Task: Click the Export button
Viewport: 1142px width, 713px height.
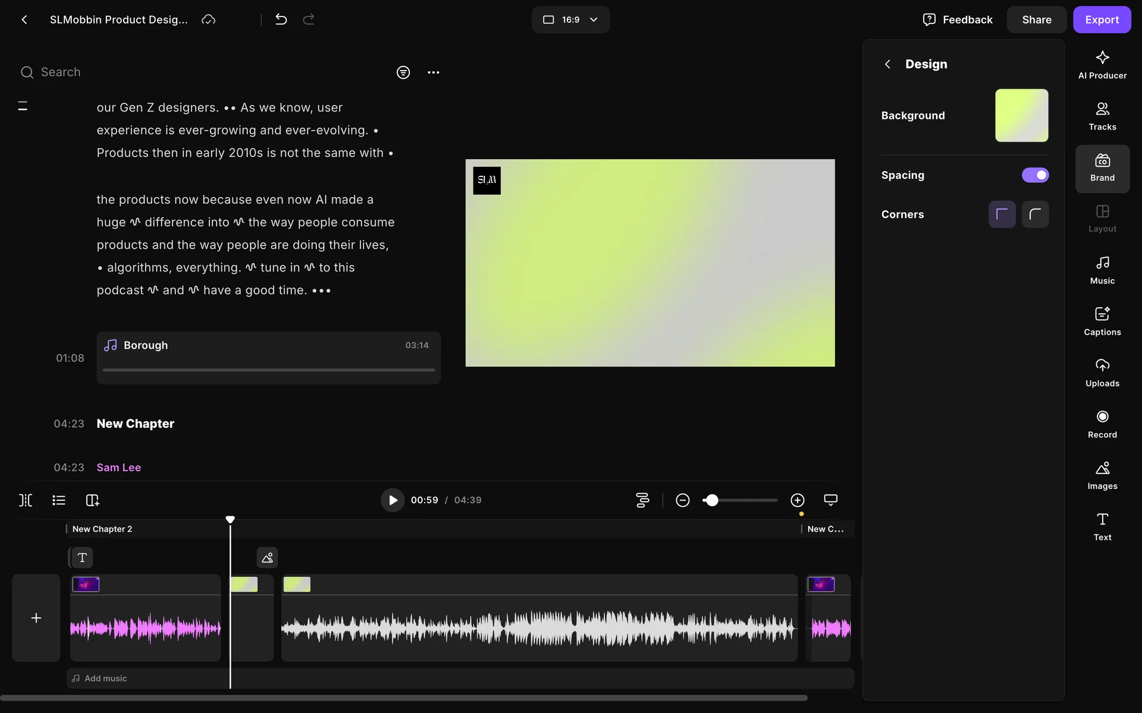Action: coord(1102,20)
